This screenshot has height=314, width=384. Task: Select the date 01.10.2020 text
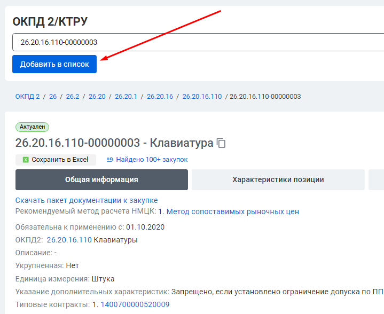pos(145,227)
